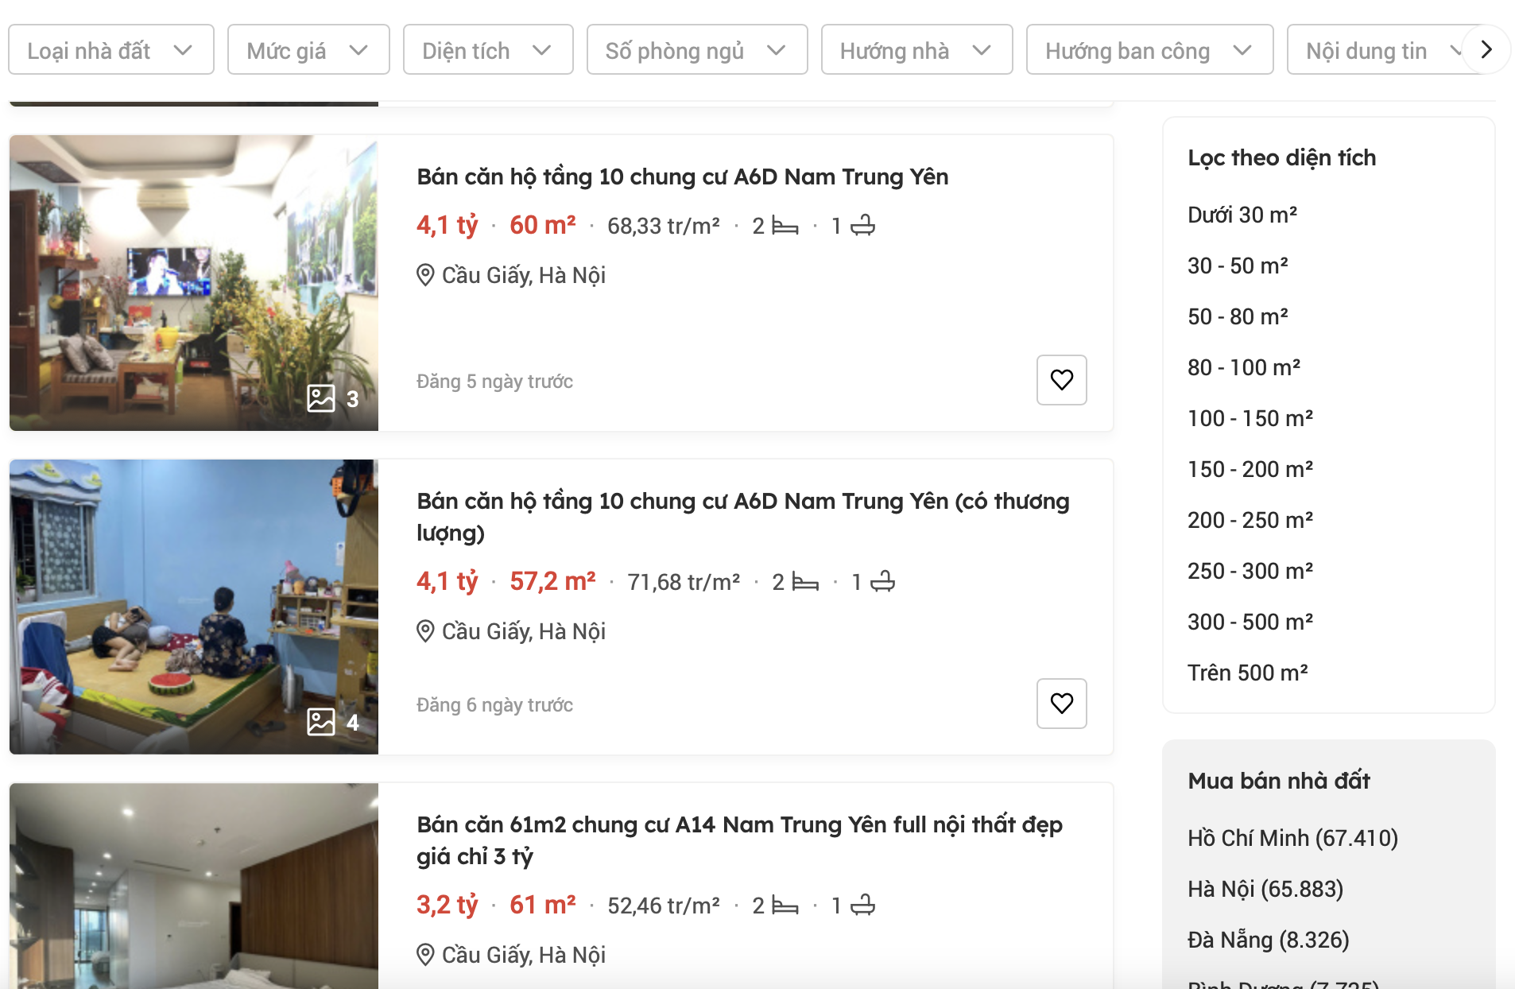Viewport: 1515px width, 989px height.
Task: Save the 60 m² A6D apartment with heart icon
Action: pos(1061,380)
